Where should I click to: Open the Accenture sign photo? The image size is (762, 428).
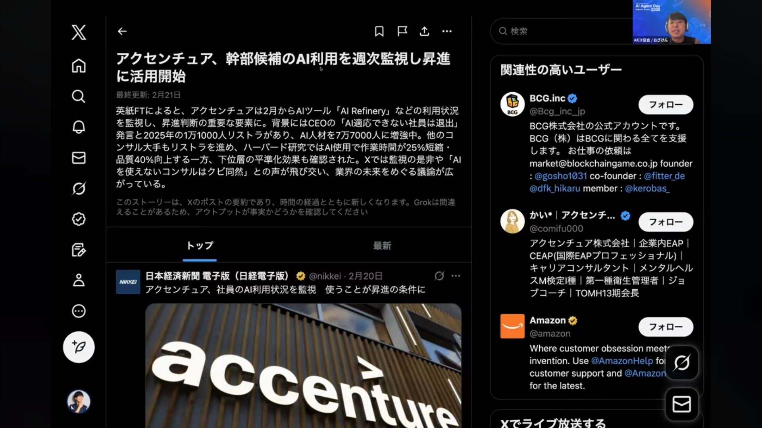(303, 365)
